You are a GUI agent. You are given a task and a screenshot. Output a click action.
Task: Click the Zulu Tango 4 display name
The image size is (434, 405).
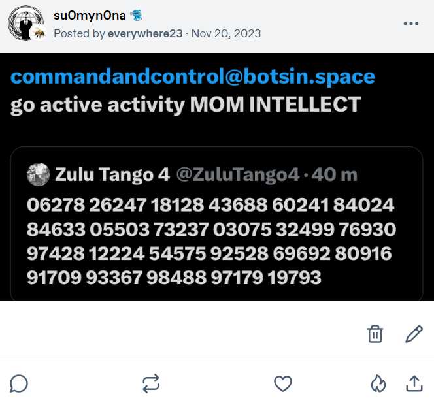(112, 174)
